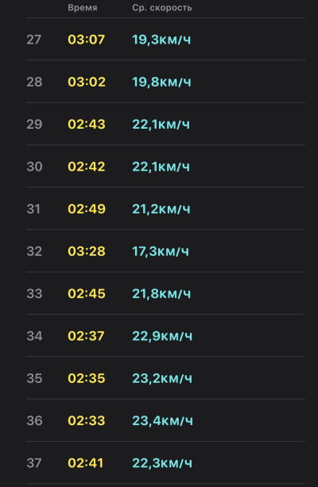Select the 02:42 time in split 30
318x487 pixels.
click(x=87, y=167)
